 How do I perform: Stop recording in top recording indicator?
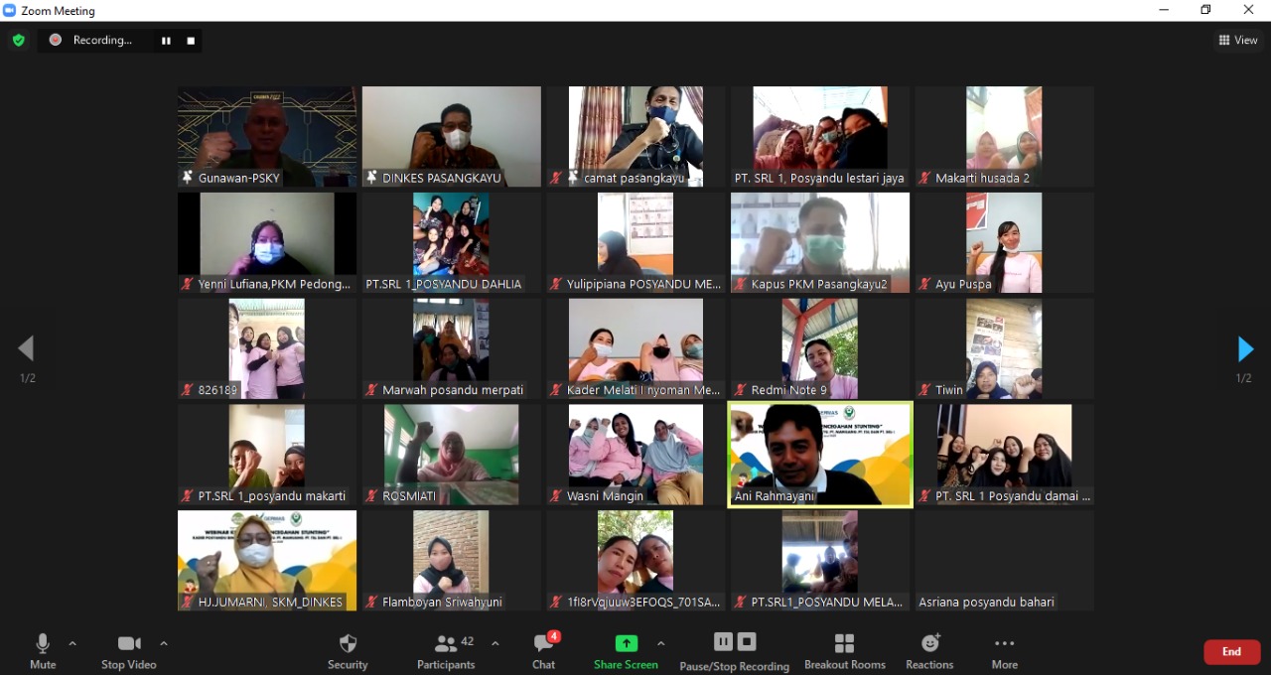click(191, 41)
